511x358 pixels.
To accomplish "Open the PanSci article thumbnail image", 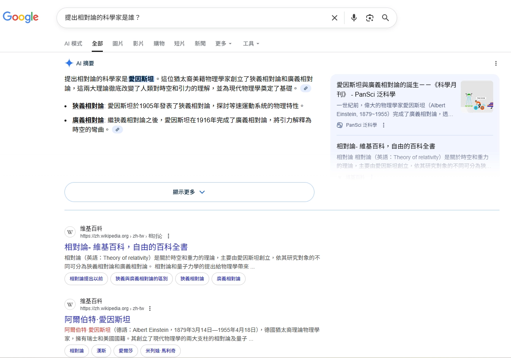I will 477,96.
